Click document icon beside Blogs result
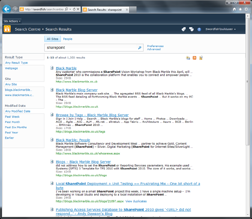The width and height of the screenshot is (252, 219). point(52,161)
